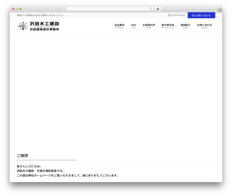Click the line starting 沢田木工建設 代表の
Viewport: 232px width, 196px height.
pos(40,171)
